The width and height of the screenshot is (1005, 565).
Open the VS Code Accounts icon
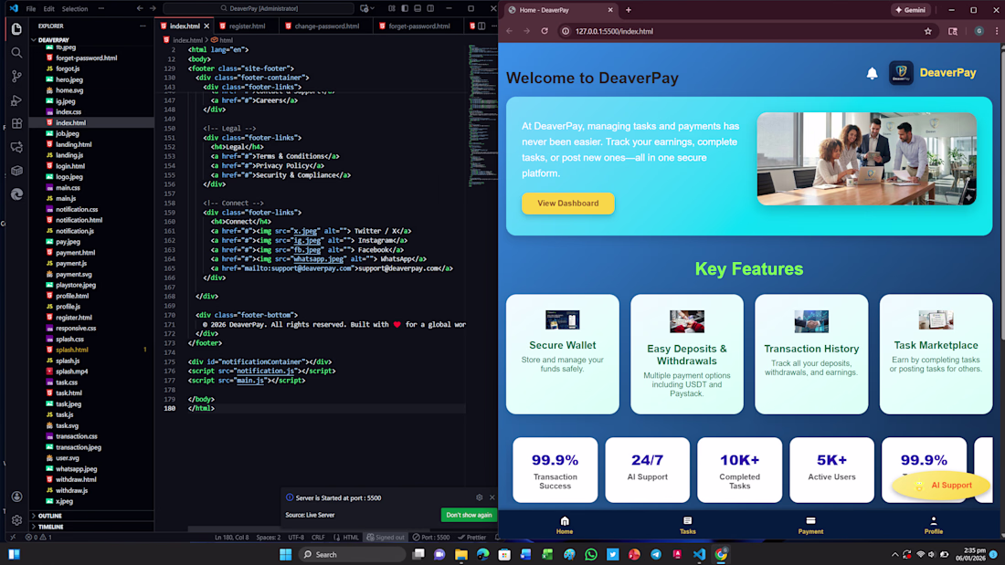click(16, 497)
